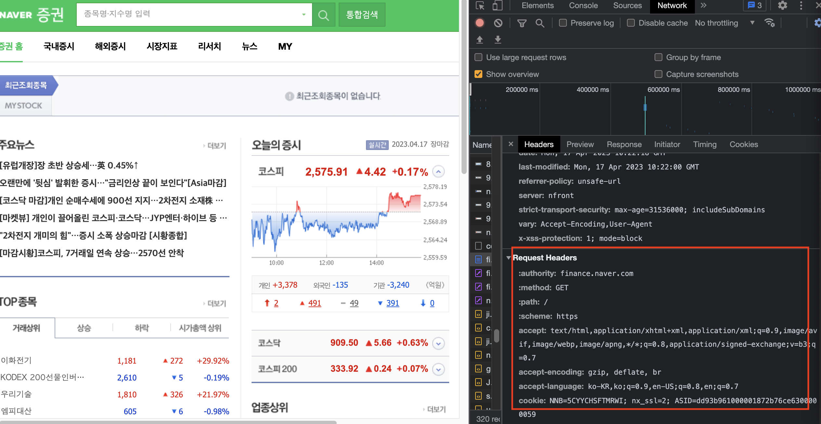The height and width of the screenshot is (424, 821).
Task: Open the 국내증시 menu link
Action: 59,46
